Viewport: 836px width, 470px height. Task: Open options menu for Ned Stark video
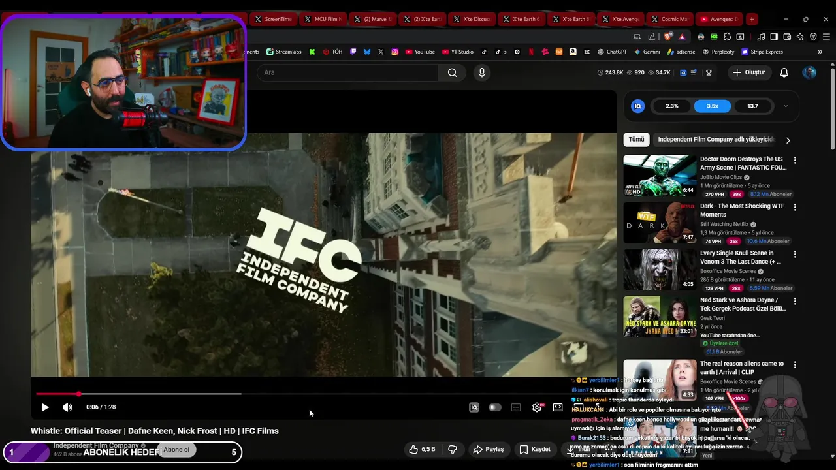(x=795, y=301)
